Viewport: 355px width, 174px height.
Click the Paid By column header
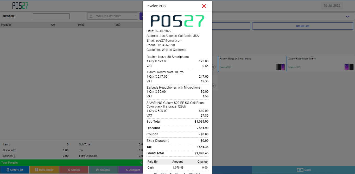coord(153,162)
